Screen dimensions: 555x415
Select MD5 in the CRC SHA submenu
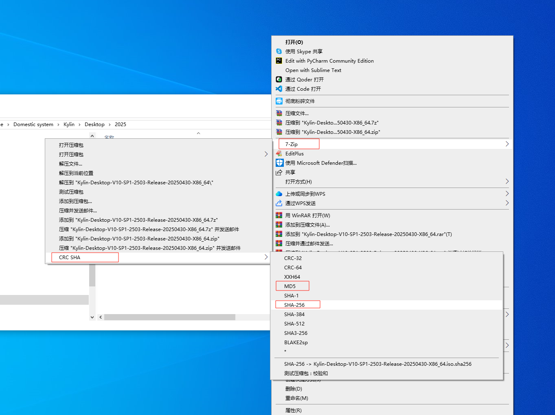tap(292, 286)
